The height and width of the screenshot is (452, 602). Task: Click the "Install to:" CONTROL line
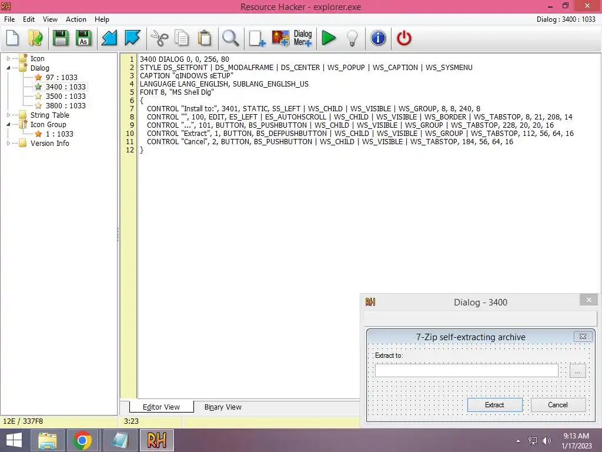coord(313,109)
